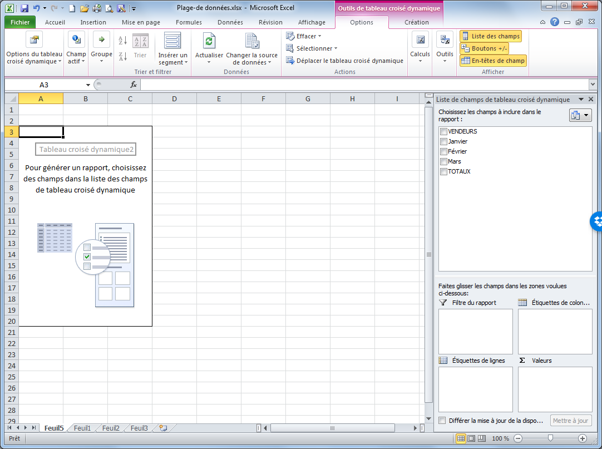The width and height of the screenshot is (602, 449).
Task: Click the Select All corner button
Action: point(12,98)
